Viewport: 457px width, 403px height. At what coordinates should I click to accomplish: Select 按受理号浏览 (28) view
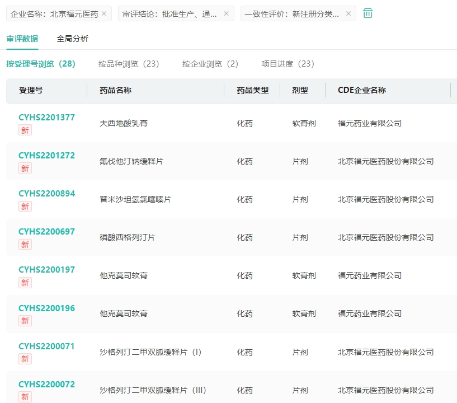coord(41,64)
